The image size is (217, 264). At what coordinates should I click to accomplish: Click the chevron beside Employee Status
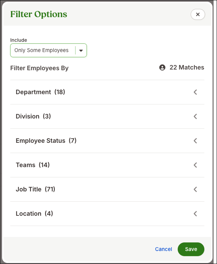(x=195, y=141)
